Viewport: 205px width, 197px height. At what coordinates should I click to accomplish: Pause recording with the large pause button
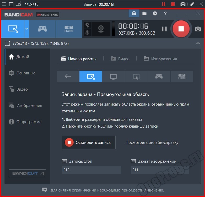(164, 29)
